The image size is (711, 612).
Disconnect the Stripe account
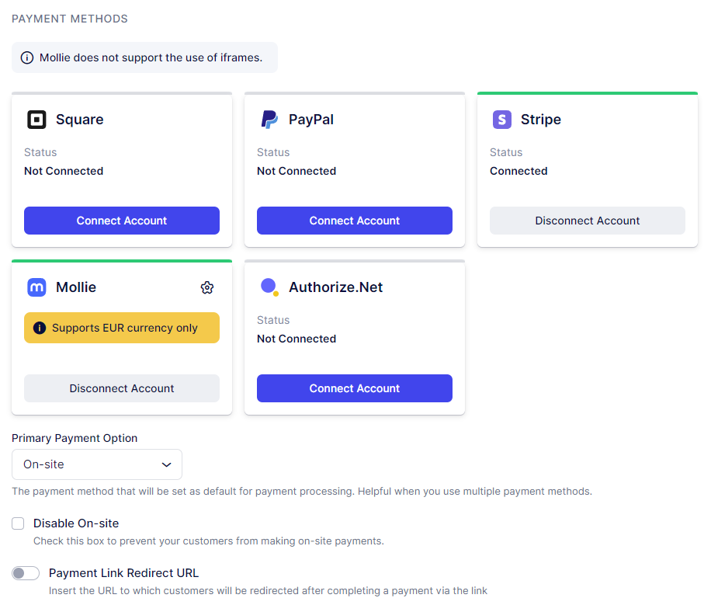(x=588, y=221)
